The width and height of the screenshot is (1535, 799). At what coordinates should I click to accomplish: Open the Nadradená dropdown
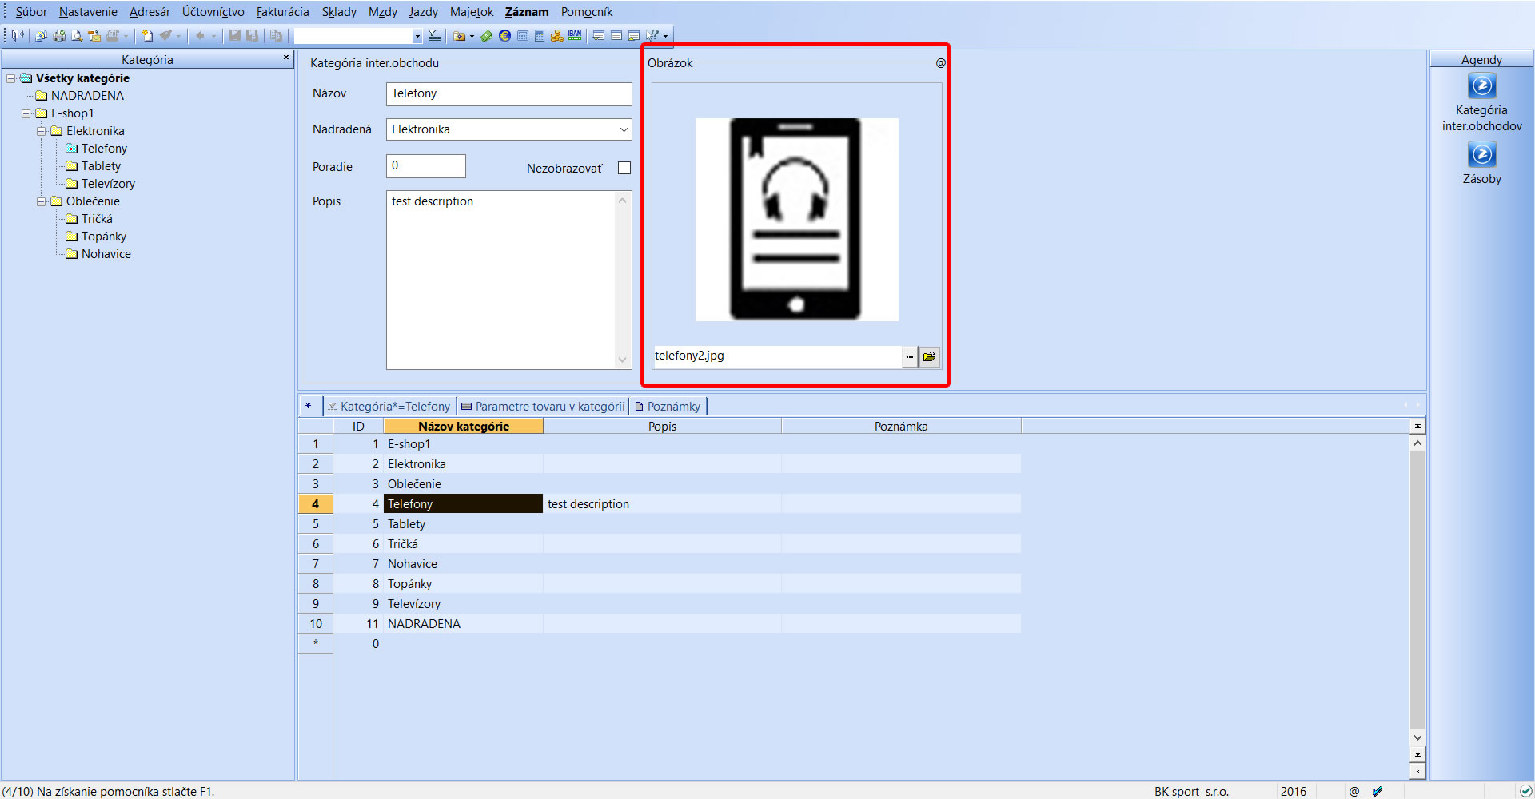point(624,129)
